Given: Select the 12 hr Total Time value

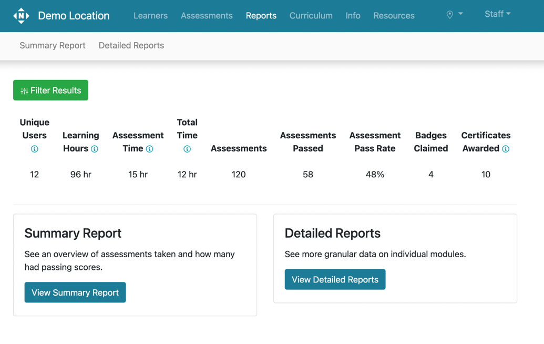Looking at the screenshot, I should pyautogui.click(x=187, y=174).
